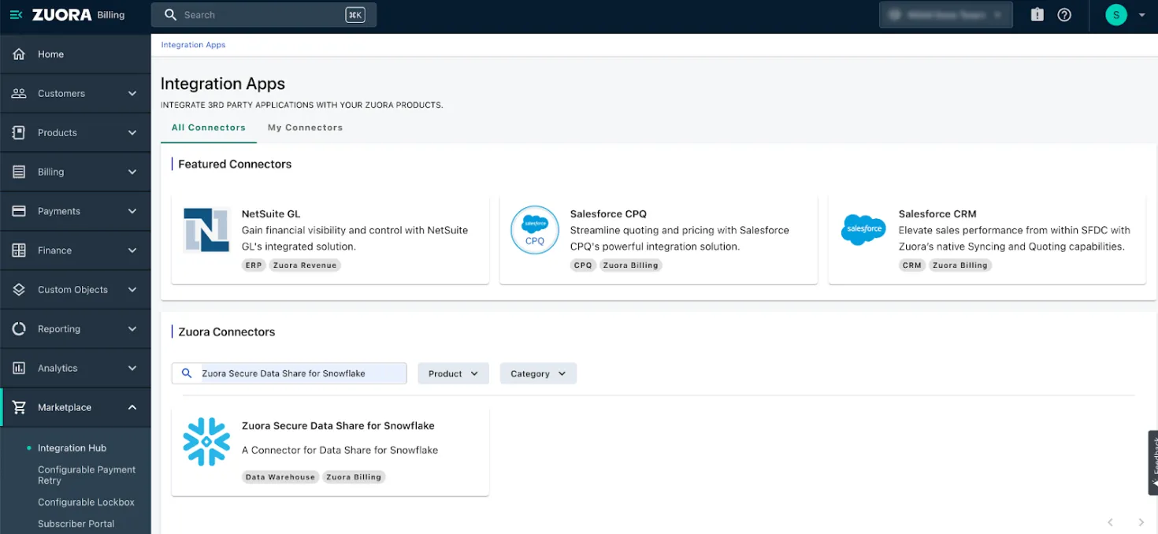
Task: Expand the Payments menu chevron
Action: click(x=132, y=211)
